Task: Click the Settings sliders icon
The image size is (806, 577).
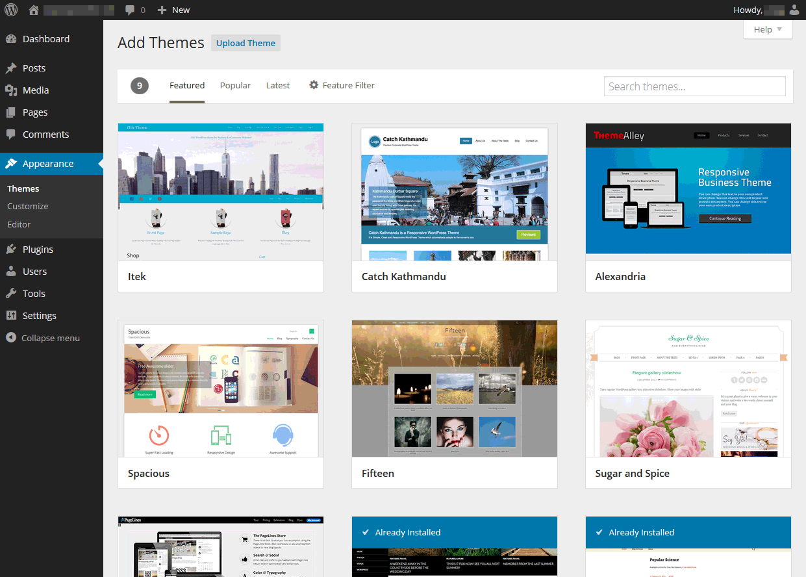Action: tap(11, 316)
